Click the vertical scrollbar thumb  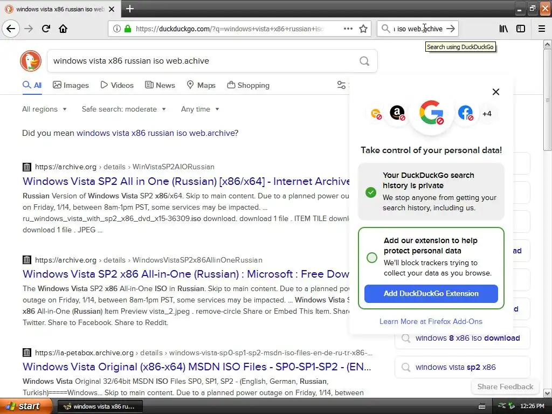[548, 100]
